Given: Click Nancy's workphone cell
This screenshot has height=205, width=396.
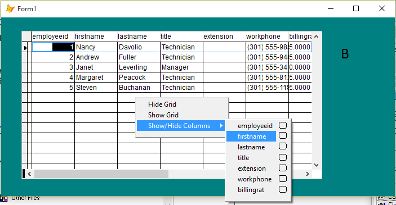Looking at the screenshot, I should tap(267, 47).
